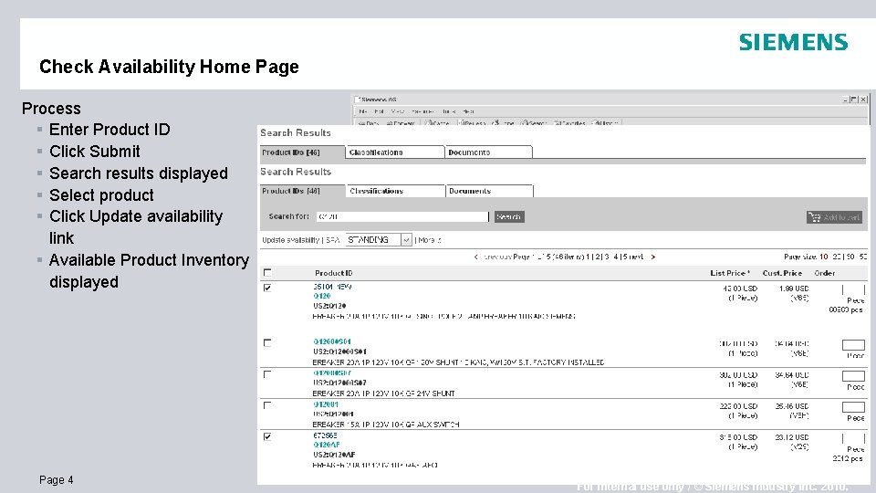Screen dimensions: 876x493
Task: Switch to the Classifications tab above the Search for field
Action: 395,191
